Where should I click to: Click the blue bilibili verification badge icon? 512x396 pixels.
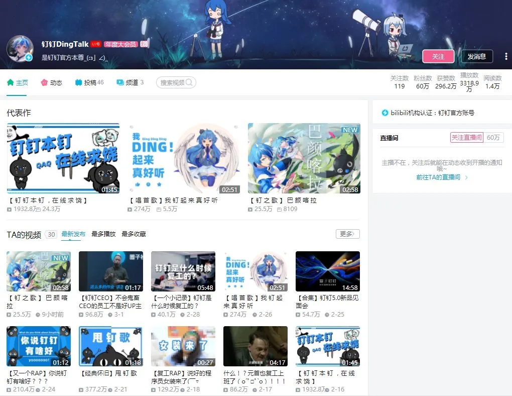385,112
